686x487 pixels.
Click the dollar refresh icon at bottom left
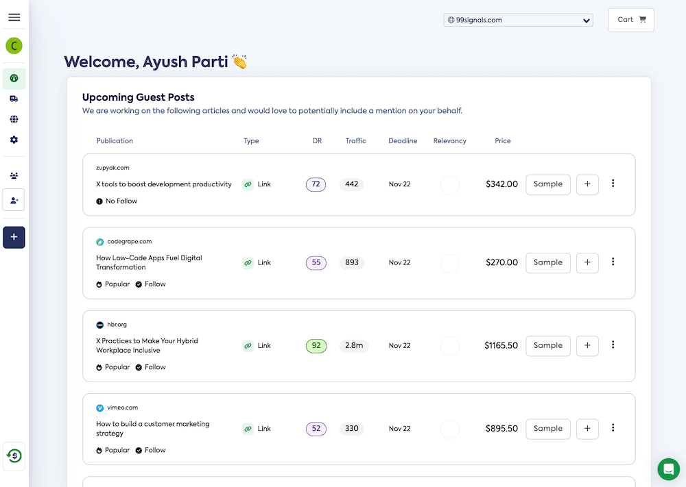point(14,456)
